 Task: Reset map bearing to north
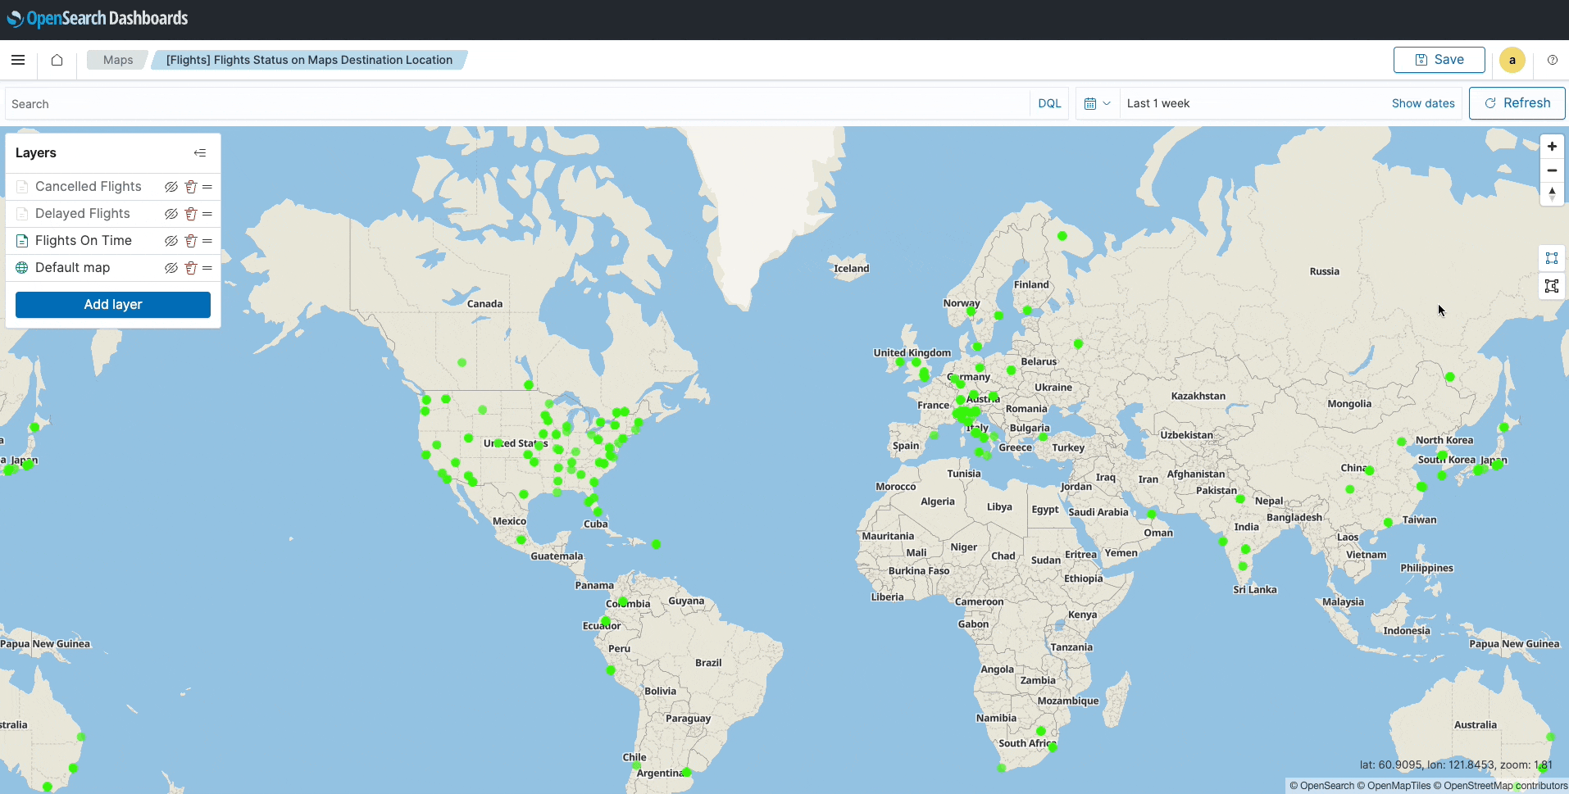pyautogui.click(x=1552, y=194)
